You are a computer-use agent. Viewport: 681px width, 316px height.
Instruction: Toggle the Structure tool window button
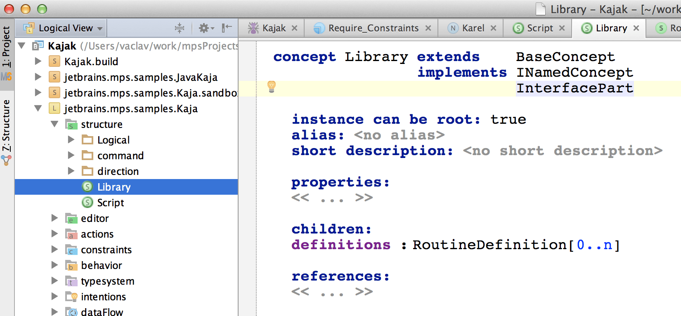click(6, 126)
